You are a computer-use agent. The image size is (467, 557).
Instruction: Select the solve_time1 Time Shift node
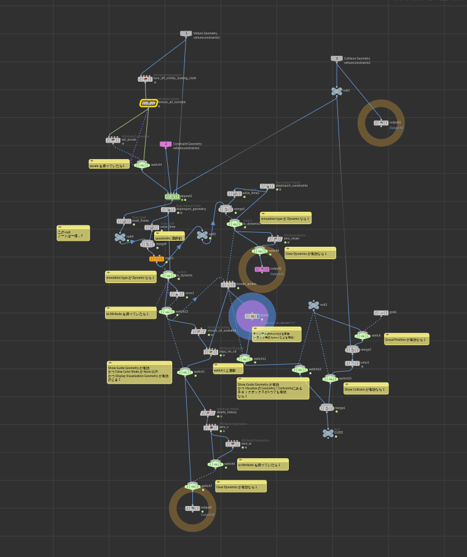point(235,193)
